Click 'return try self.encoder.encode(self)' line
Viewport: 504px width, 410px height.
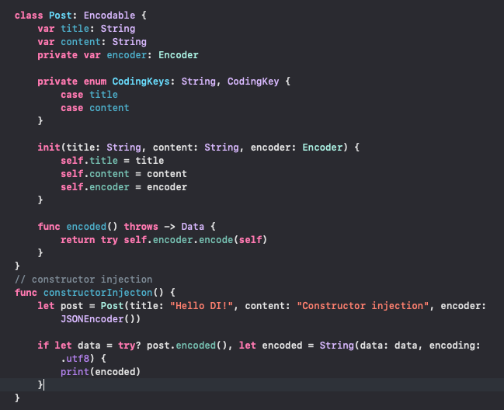(164, 240)
